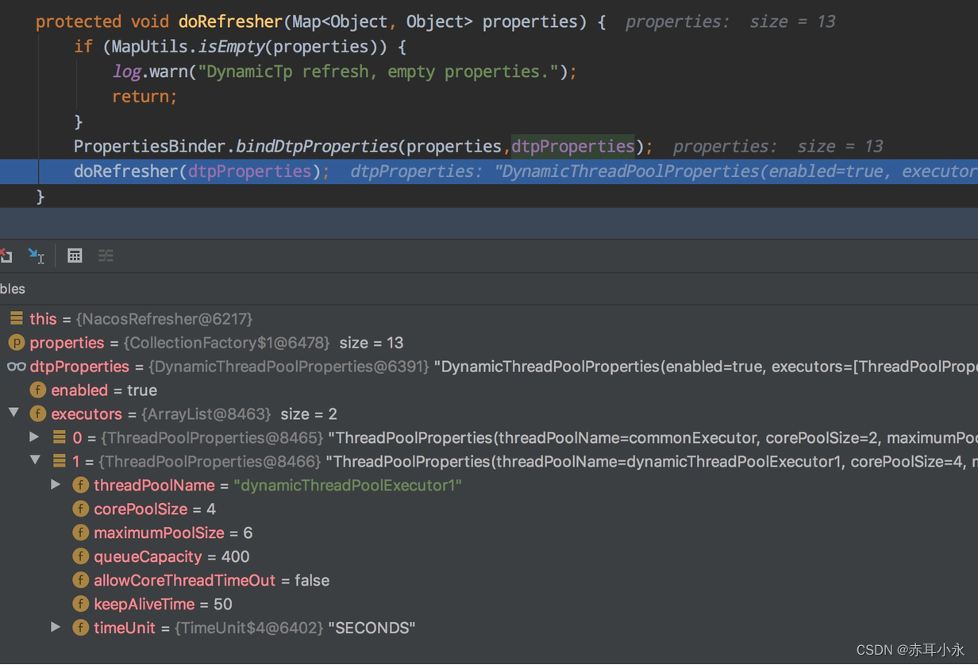The image size is (978, 665).
Task: Click the Evaluate Expression calculator icon
Action: click(x=75, y=256)
